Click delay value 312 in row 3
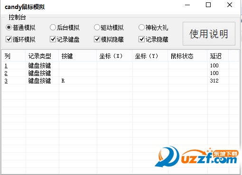This screenshot has width=242, height=175. pyautogui.click(x=214, y=81)
